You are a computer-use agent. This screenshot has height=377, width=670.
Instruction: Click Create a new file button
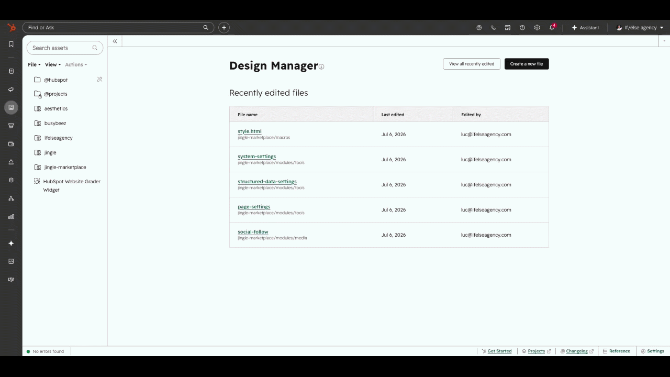point(527,64)
